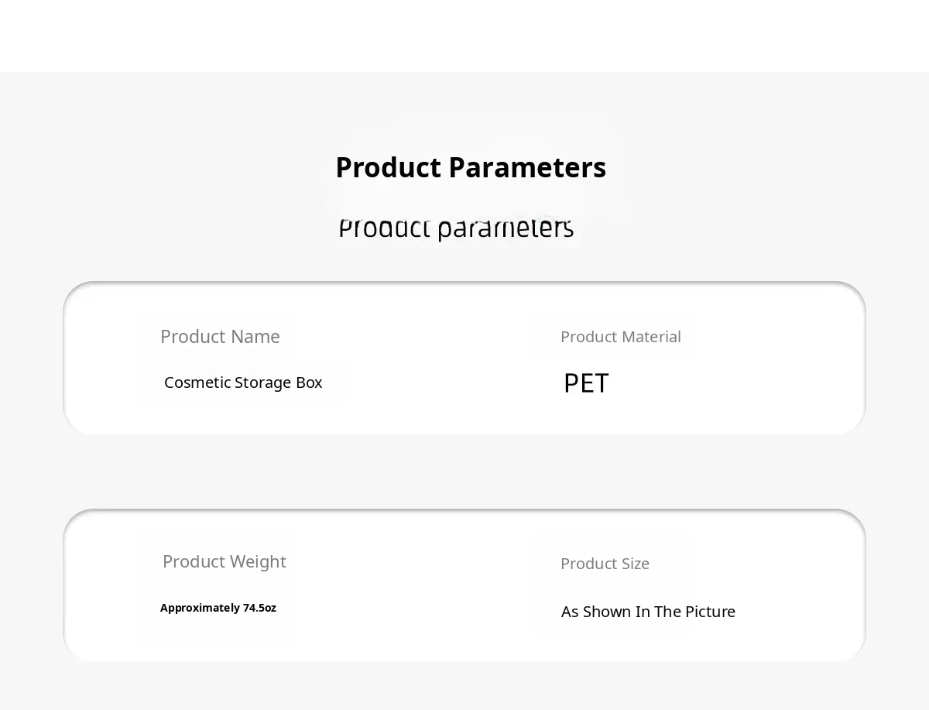Screen dimensions: 929x710
Task: Click the distorted Product parameters subtitle
Action: (x=455, y=228)
